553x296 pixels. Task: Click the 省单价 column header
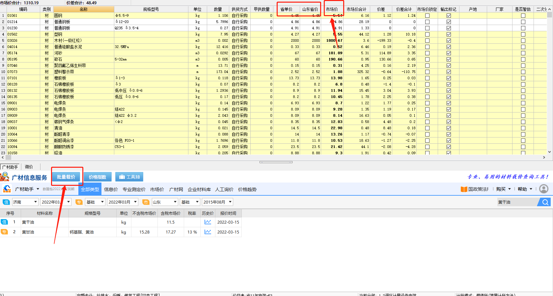coord(287,9)
